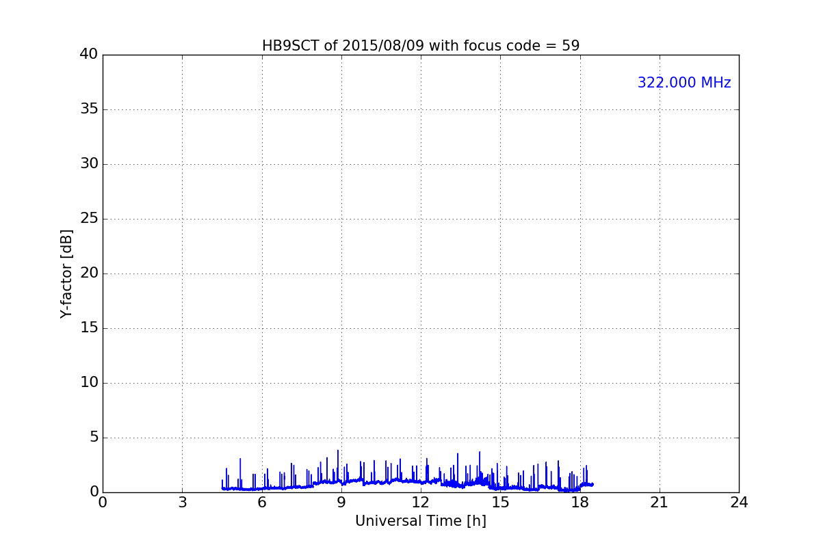Click y-axis tick label 40
Viewport: 821px width, 547px height.
89,55
